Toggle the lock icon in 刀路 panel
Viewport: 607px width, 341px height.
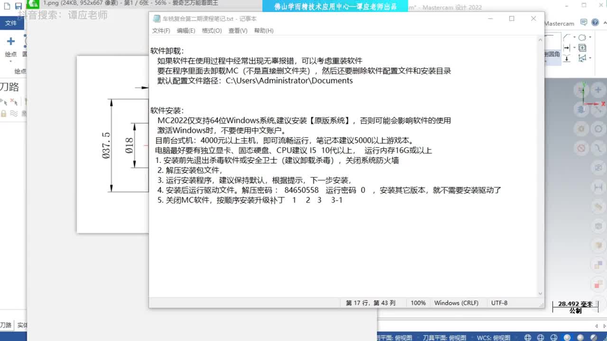pos(4,114)
